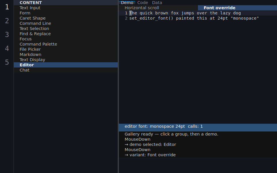Choose the Horizontal scroll variant
This screenshot has height=173, width=277.
point(158,8)
